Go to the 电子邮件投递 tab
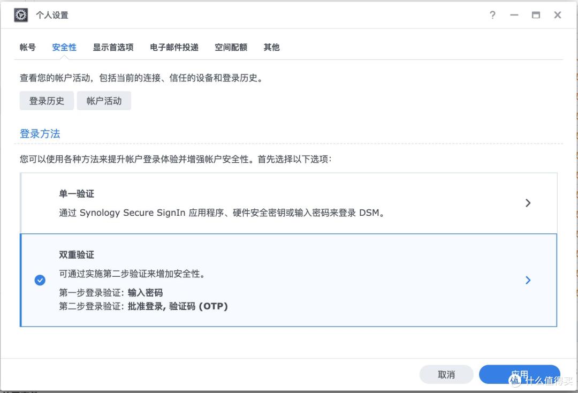The height and width of the screenshot is (393, 578). 174,47
